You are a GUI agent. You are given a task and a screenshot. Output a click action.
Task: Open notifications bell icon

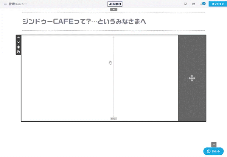[203, 4]
